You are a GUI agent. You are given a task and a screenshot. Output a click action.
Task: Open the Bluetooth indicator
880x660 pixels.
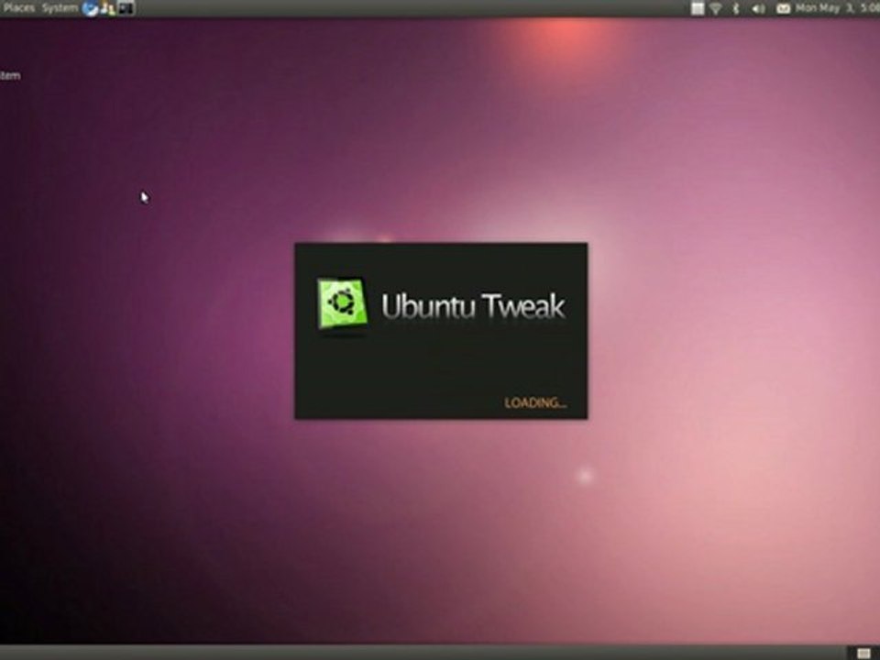pyautogui.click(x=736, y=8)
